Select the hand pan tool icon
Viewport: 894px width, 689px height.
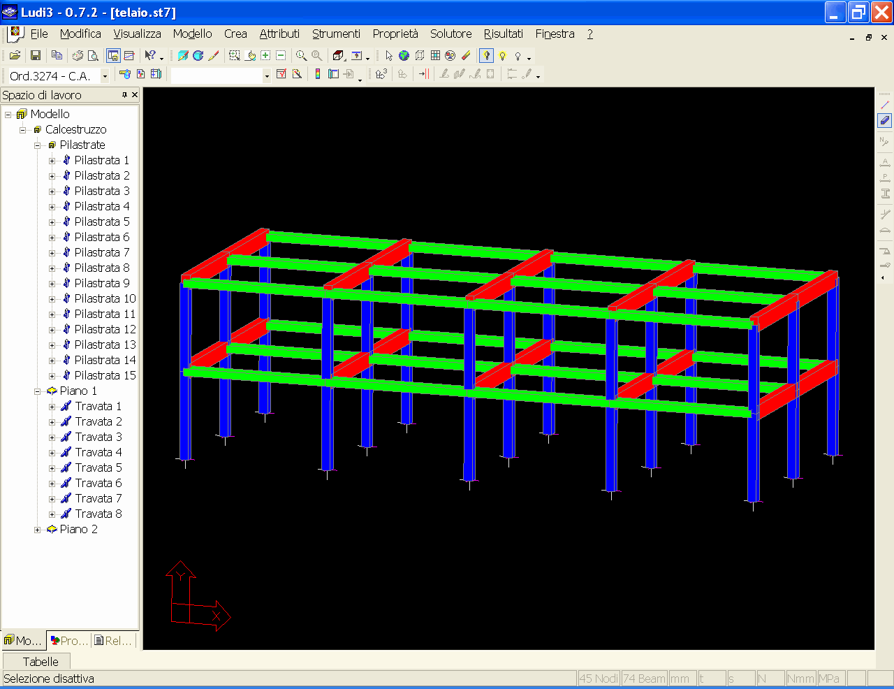[250, 55]
